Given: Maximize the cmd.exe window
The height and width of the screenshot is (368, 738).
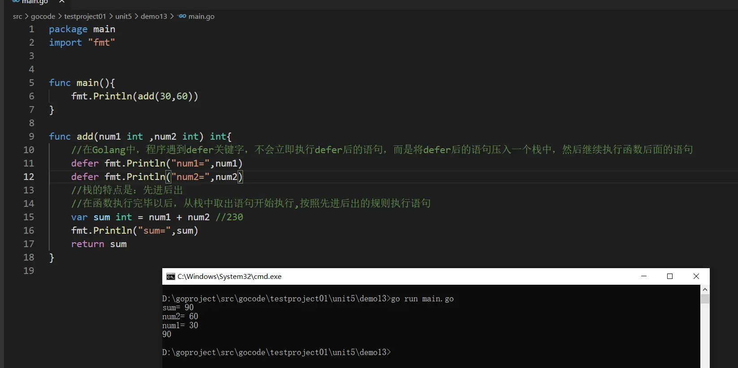Looking at the screenshot, I should (x=670, y=276).
